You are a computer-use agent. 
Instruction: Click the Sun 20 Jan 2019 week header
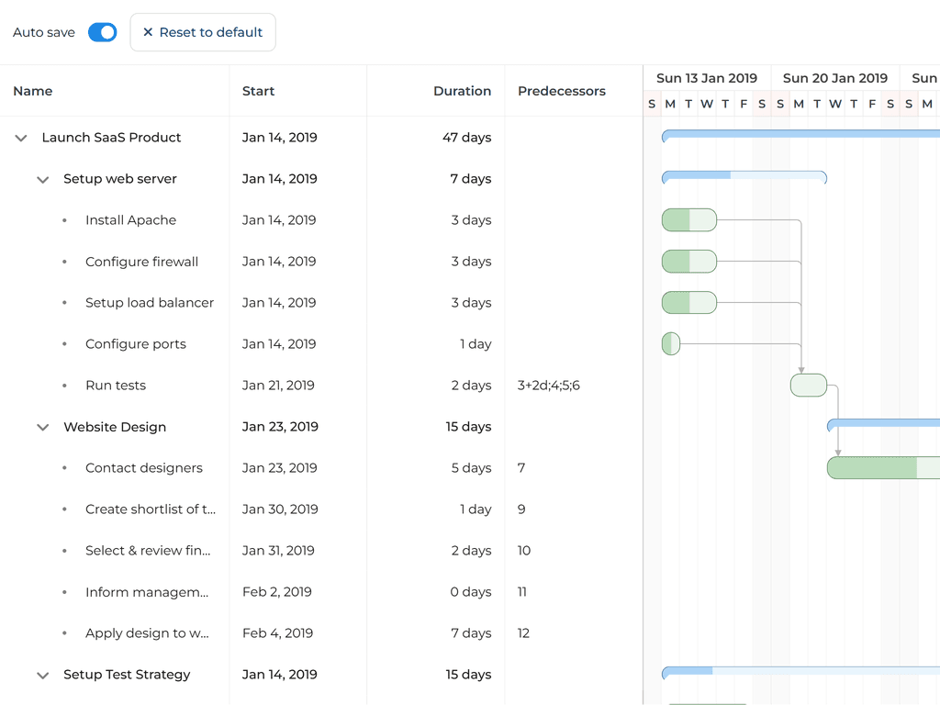pyautogui.click(x=834, y=78)
